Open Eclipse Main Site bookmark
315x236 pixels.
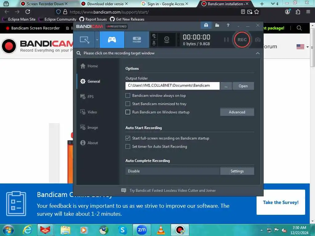pos(19,19)
